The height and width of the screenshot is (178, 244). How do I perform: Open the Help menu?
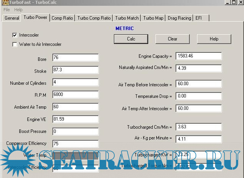tap(18, 10)
